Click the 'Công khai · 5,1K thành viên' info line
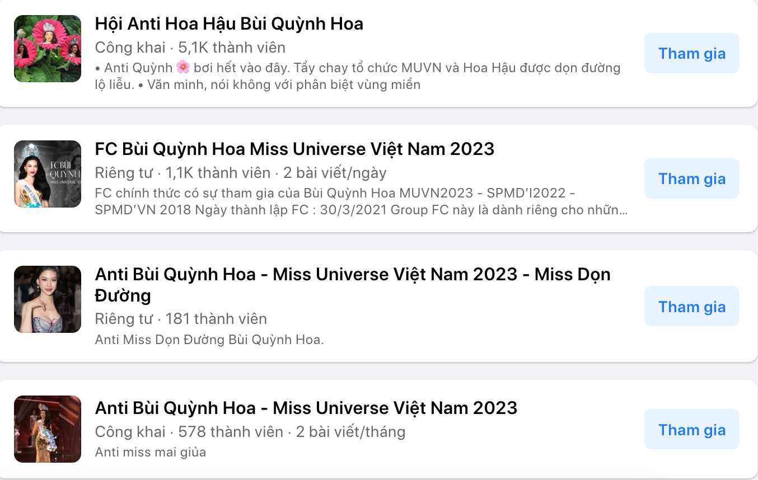Image resolution: width=758 pixels, height=480 pixels. tap(190, 48)
